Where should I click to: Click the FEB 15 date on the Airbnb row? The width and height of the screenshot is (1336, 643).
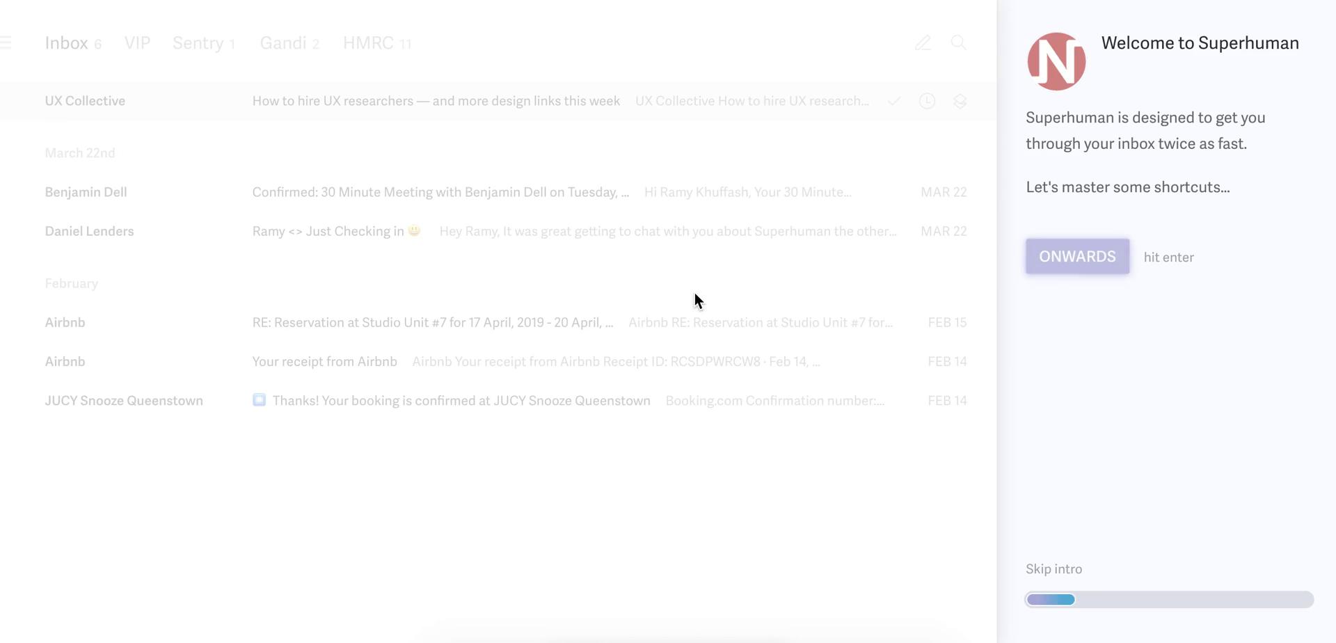(947, 322)
